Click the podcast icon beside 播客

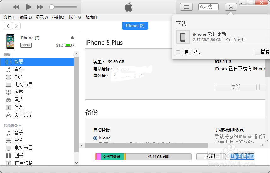click(9, 92)
